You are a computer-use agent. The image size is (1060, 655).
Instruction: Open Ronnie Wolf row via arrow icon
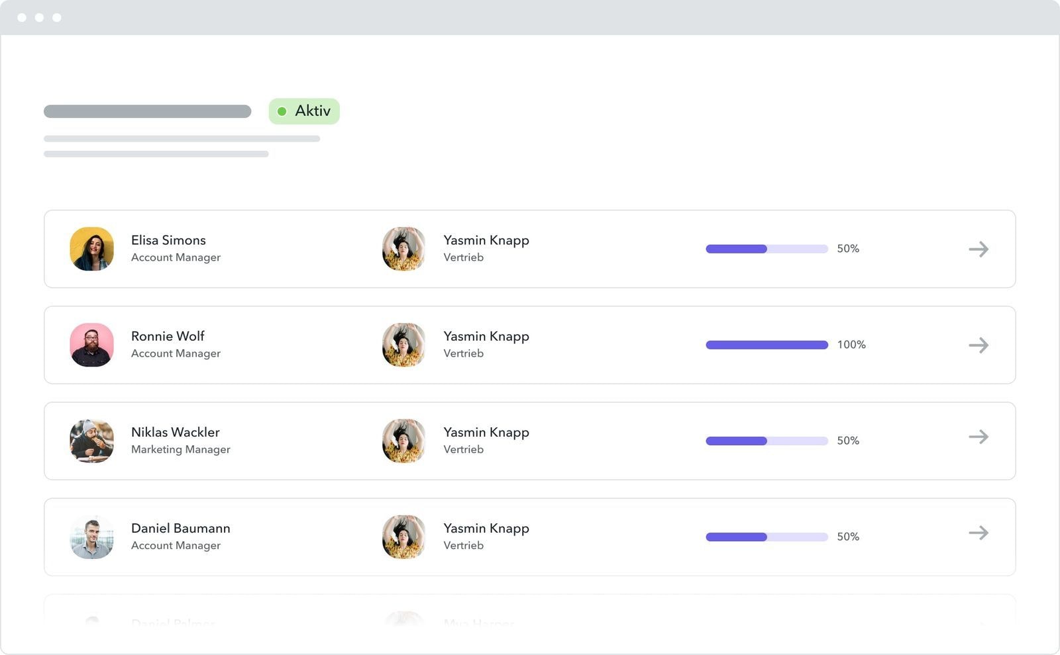coord(978,345)
